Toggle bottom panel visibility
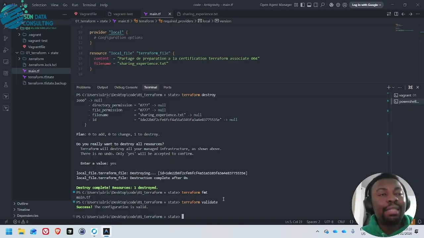The width and height of the screenshot is (424, 238). tap(309, 5)
